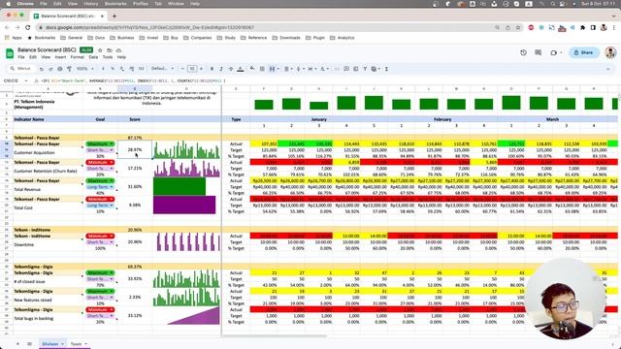Star the Balance Scorecard document
This screenshot has height=349, width=621.
coord(100,50)
